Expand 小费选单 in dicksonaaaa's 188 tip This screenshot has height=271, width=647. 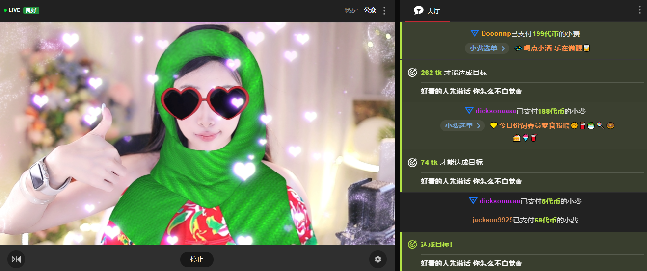462,125
